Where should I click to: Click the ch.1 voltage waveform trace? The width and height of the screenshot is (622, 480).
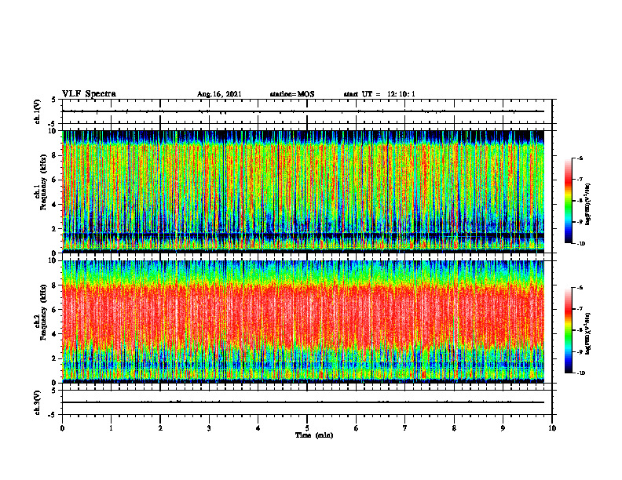tap(303, 111)
